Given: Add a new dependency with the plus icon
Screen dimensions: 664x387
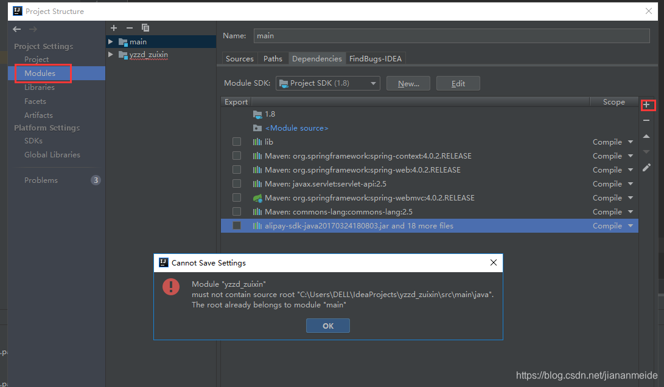Looking at the screenshot, I should [x=648, y=104].
